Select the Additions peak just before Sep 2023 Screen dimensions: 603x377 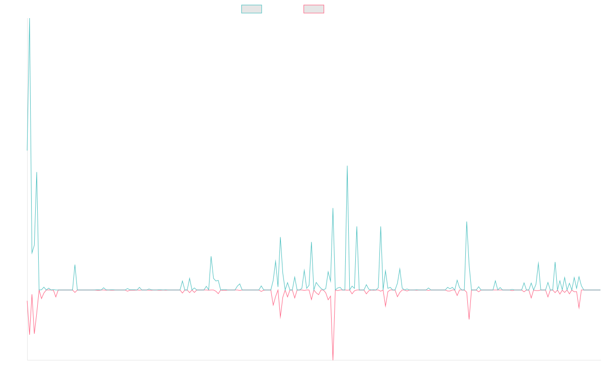click(347, 166)
